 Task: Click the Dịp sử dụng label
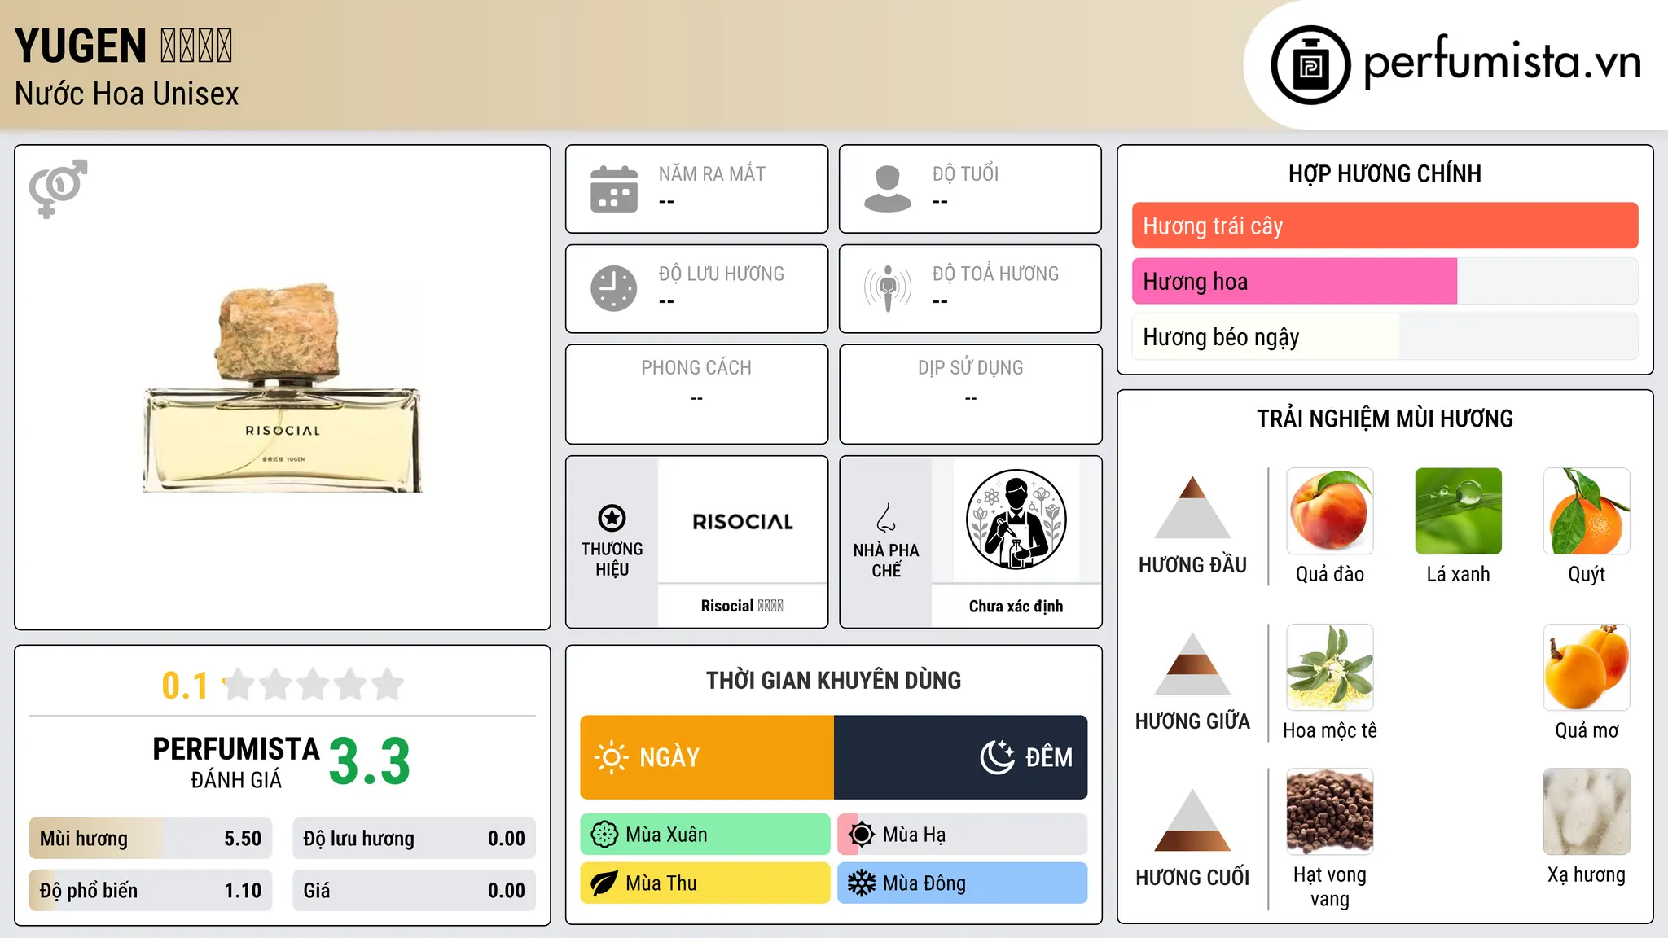click(970, 368)
